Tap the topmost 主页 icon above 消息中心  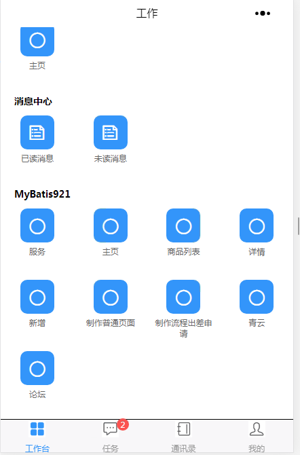(37, 41)
